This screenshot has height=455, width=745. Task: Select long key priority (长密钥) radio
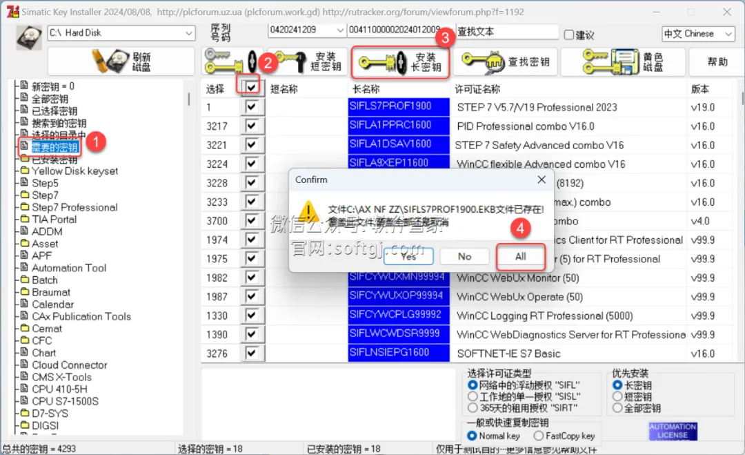coord(617,385)
